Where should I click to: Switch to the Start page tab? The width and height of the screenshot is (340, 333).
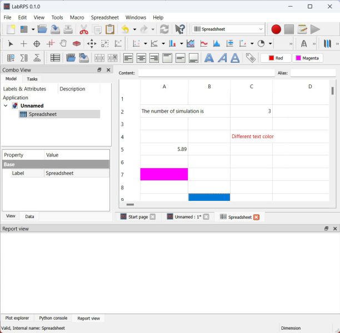point(138,217)
